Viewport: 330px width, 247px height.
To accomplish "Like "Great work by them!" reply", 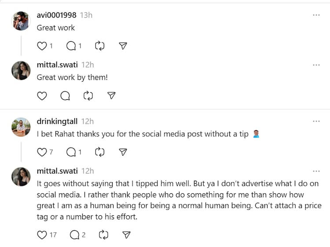I will coord(42,96).
